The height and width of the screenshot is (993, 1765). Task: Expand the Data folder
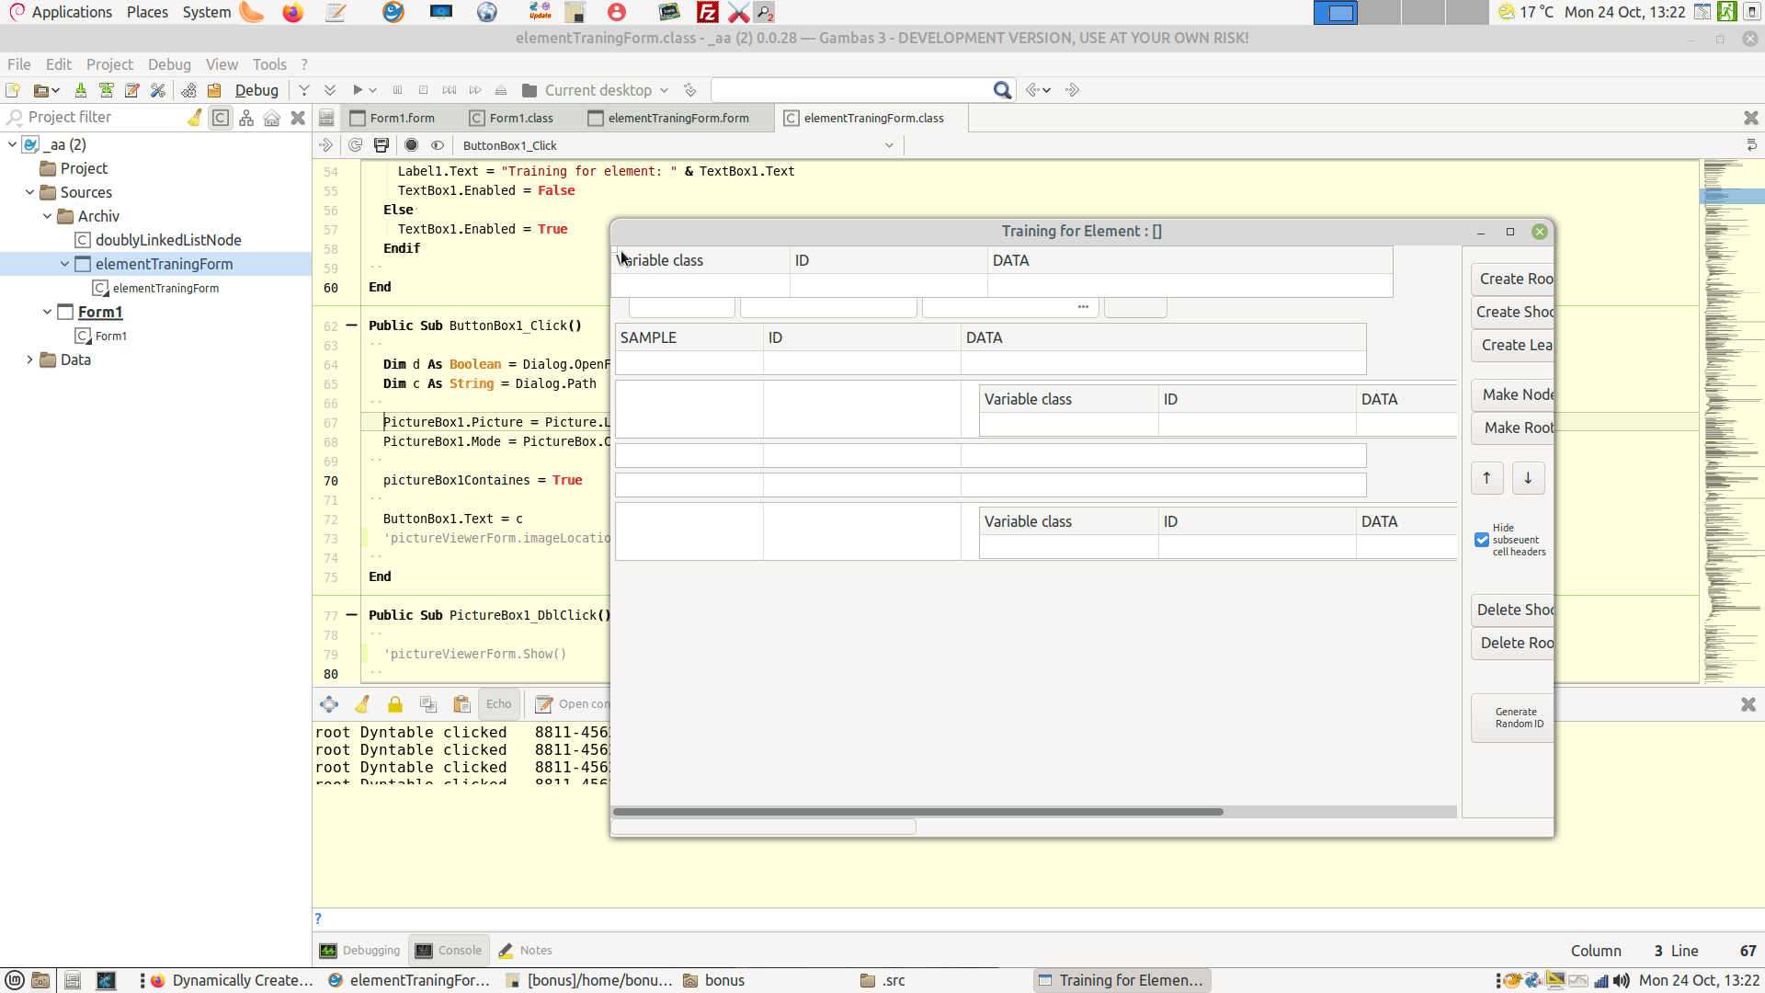pyautogui.click(x=29, y=360)
